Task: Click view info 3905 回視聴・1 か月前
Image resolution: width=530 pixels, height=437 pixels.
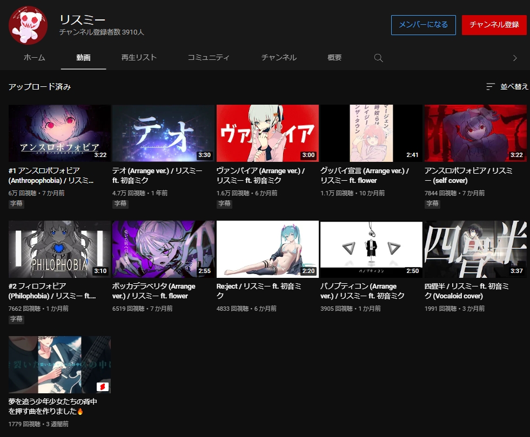Action: 351,309
